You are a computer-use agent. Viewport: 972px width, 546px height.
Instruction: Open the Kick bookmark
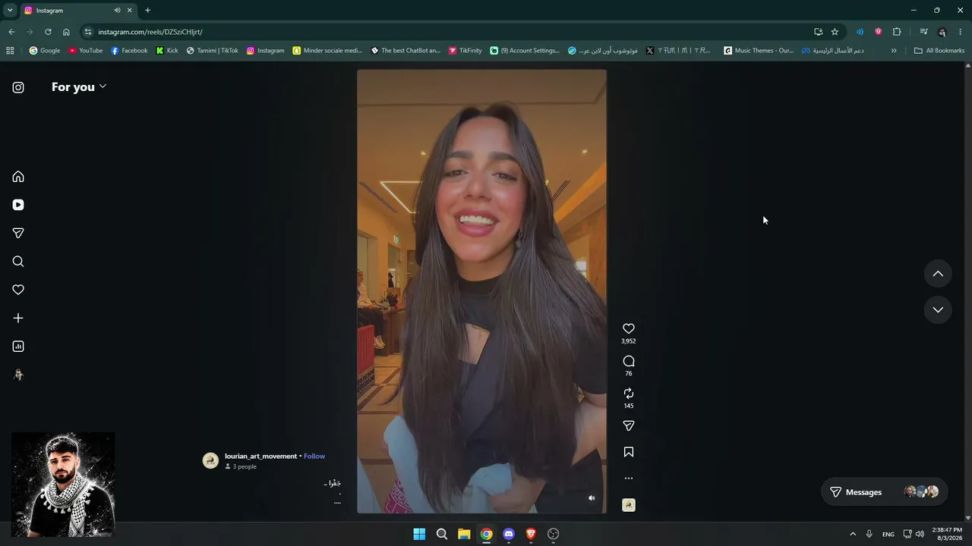pos(167,51)
